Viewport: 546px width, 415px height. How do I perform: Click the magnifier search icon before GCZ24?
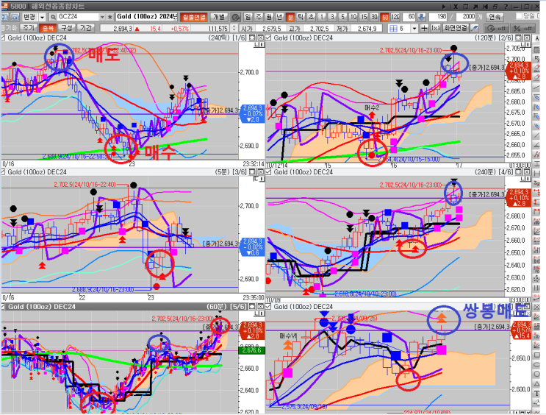click(x=53, y=17)
